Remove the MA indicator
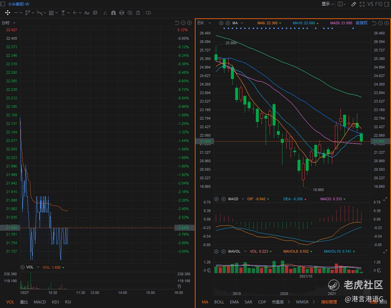The height and width of the screenshot is (308, 391). coord(228,23)
